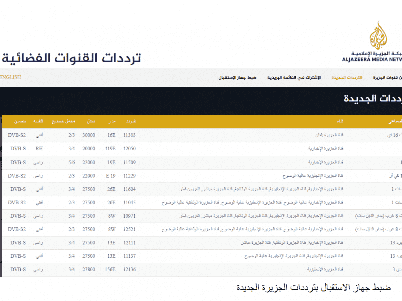Screen dimensions: 402x301
Task: Click the Al Jazeera Media Network logo
Action: 372,42
